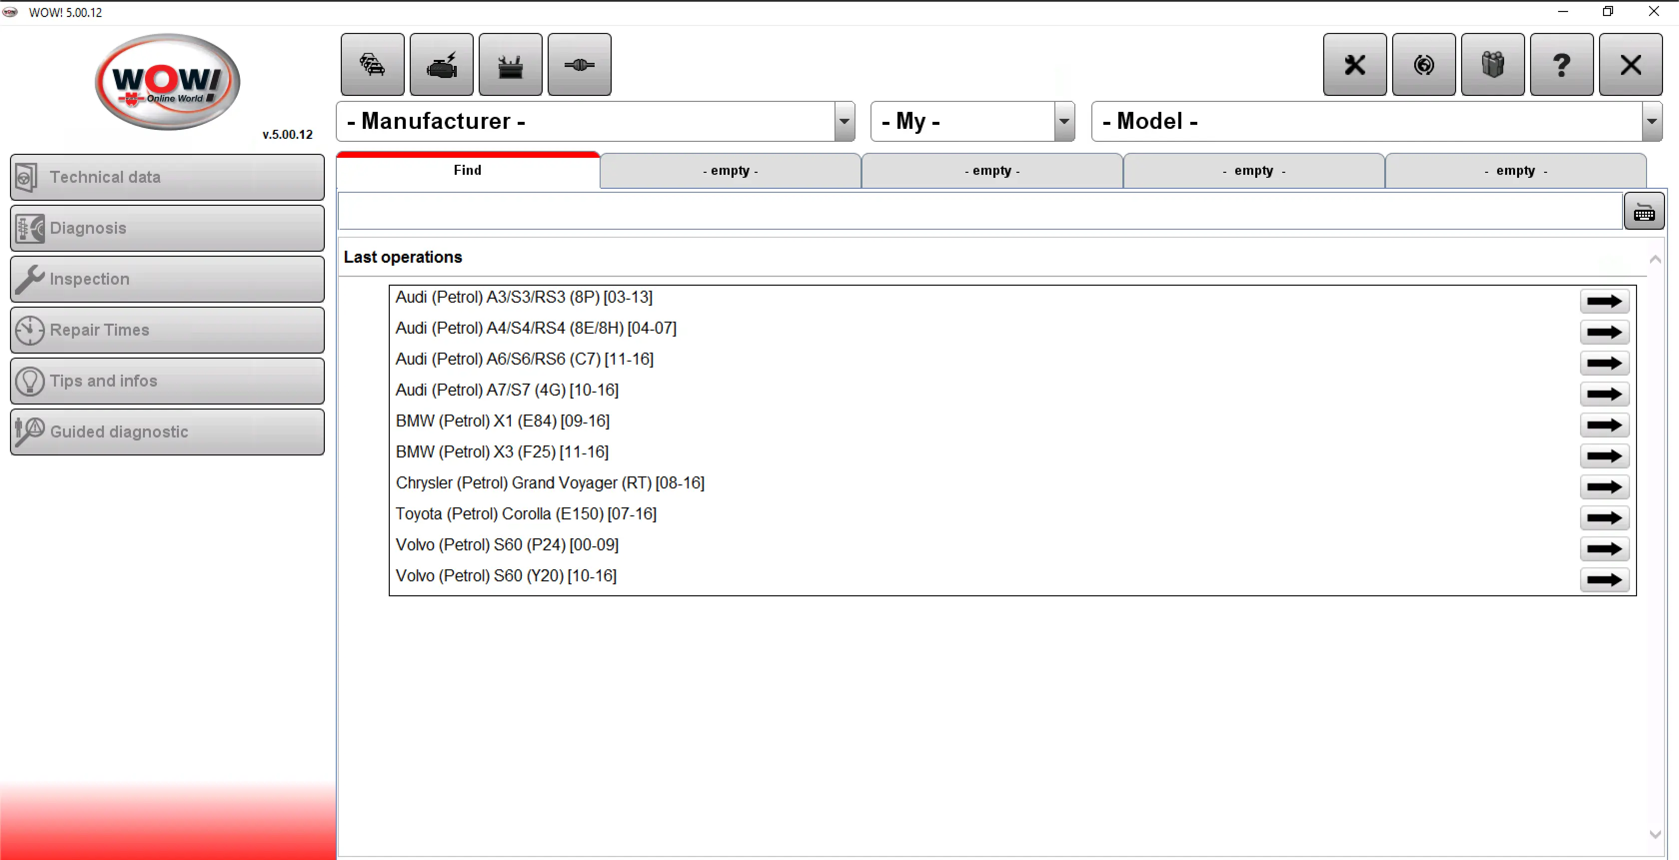Screen dimensions: 1679x860
Task: Collapse Last operations with the up chevron
Action: coord(1655,259)
